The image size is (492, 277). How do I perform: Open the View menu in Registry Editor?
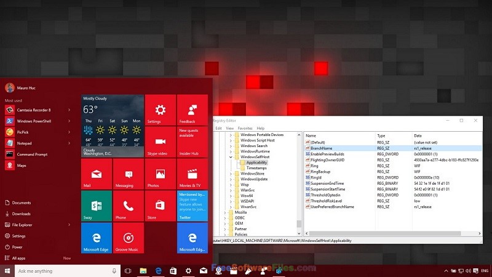click(x=229, y=128)
